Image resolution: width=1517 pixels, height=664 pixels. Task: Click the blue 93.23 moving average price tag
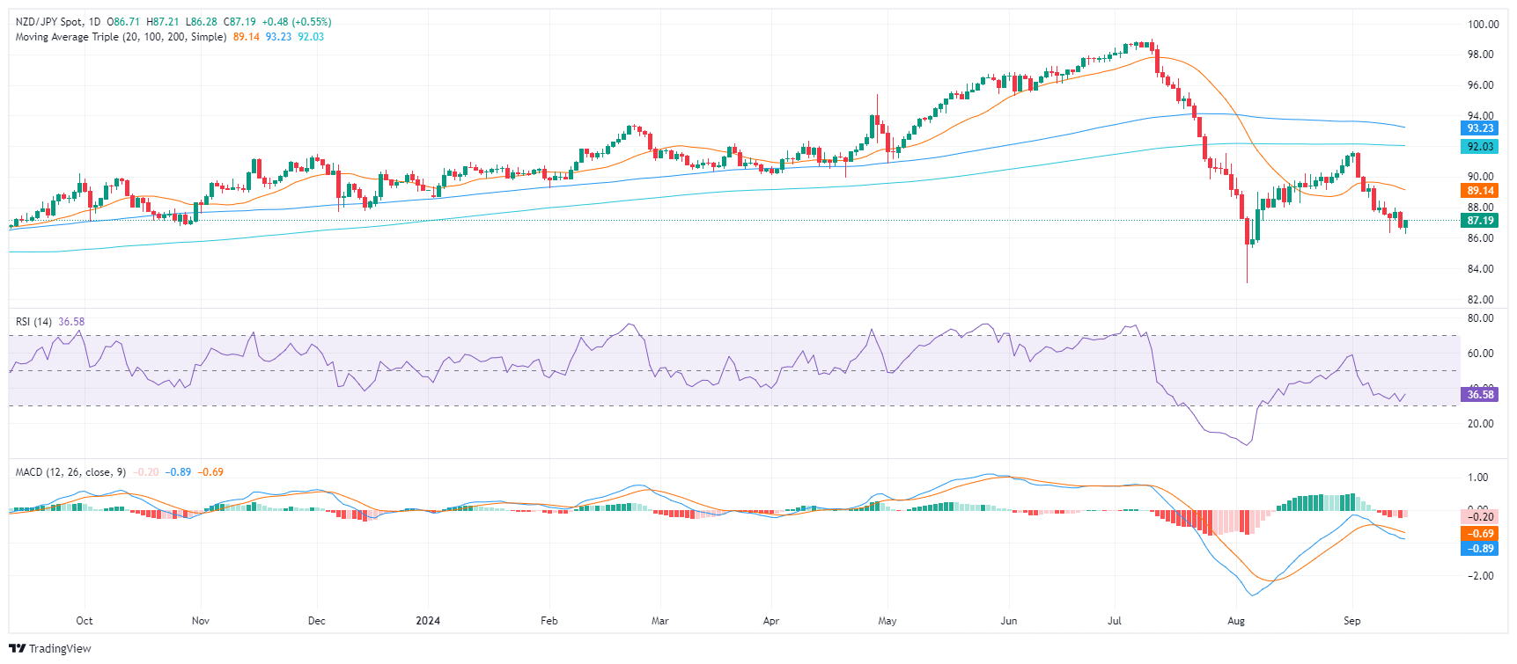point(1480,128)
